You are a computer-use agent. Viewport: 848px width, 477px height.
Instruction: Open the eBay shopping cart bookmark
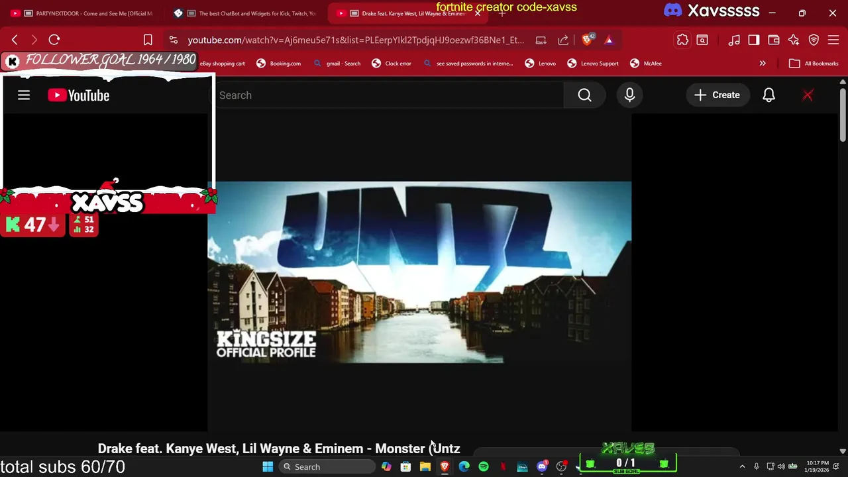223,64
